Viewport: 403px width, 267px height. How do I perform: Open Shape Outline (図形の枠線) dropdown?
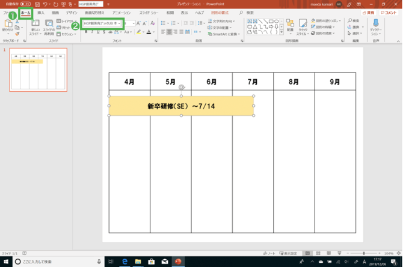(x=323, y=26)
